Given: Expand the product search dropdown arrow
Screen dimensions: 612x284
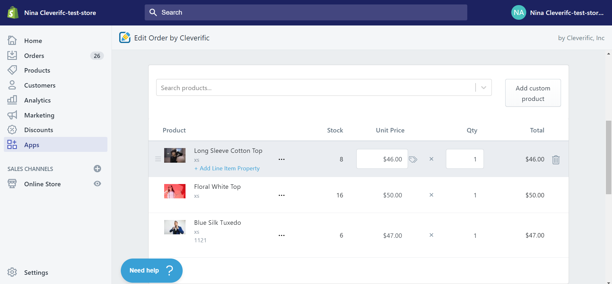Looking at the screenshot, I should 484,88.
